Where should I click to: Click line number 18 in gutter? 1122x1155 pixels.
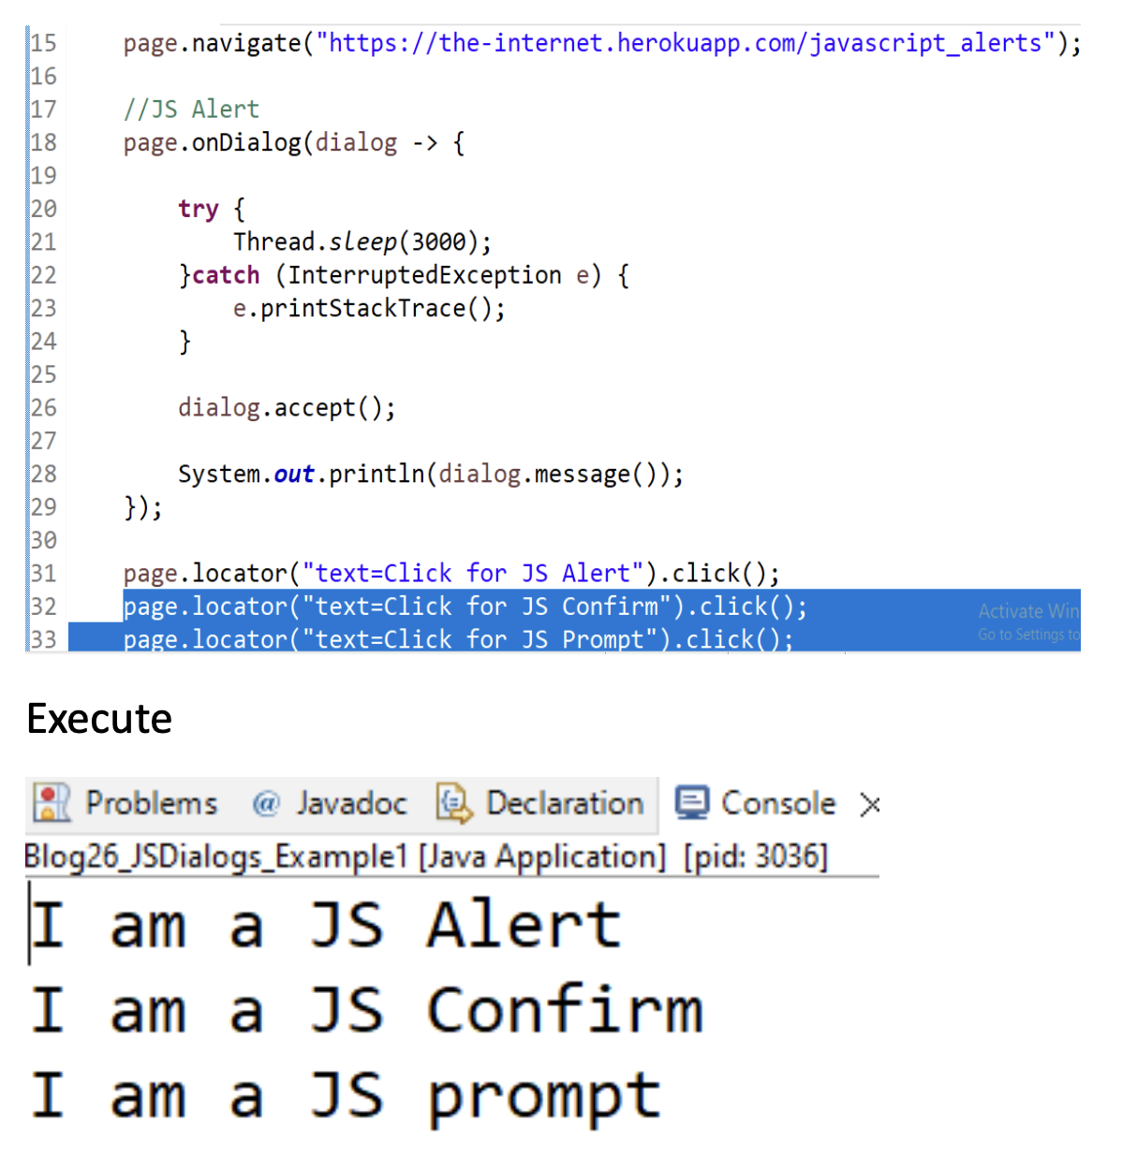(43, 142)
